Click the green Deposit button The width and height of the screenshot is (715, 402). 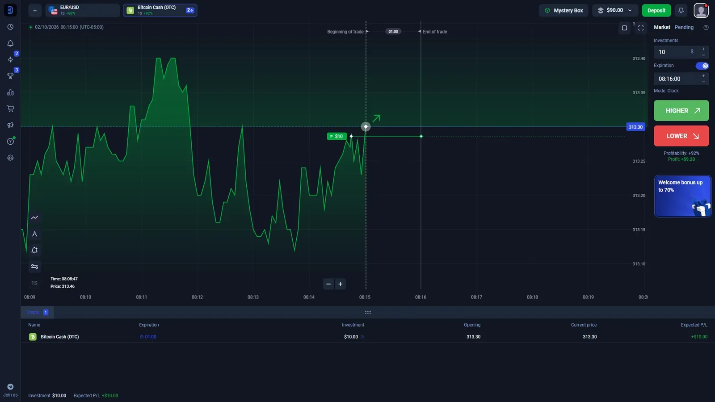coord(656,10)
